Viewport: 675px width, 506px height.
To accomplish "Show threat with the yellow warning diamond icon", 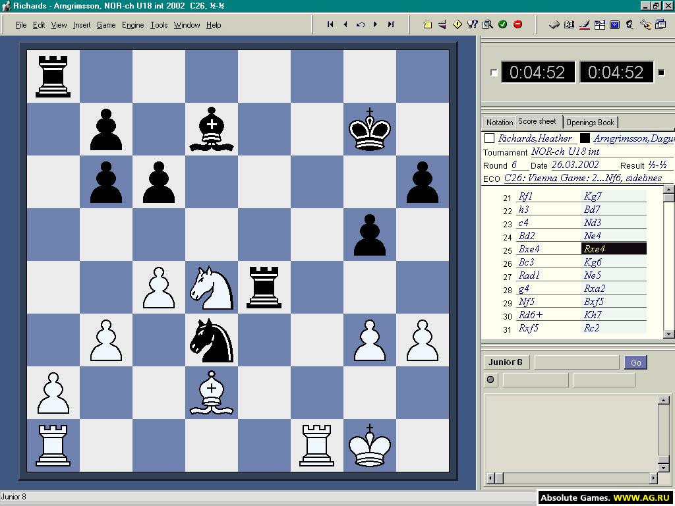I will click(457, 24).
